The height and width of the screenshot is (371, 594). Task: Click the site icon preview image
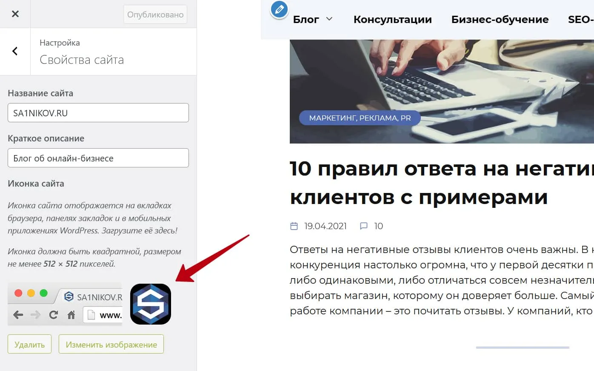(151, 304)
